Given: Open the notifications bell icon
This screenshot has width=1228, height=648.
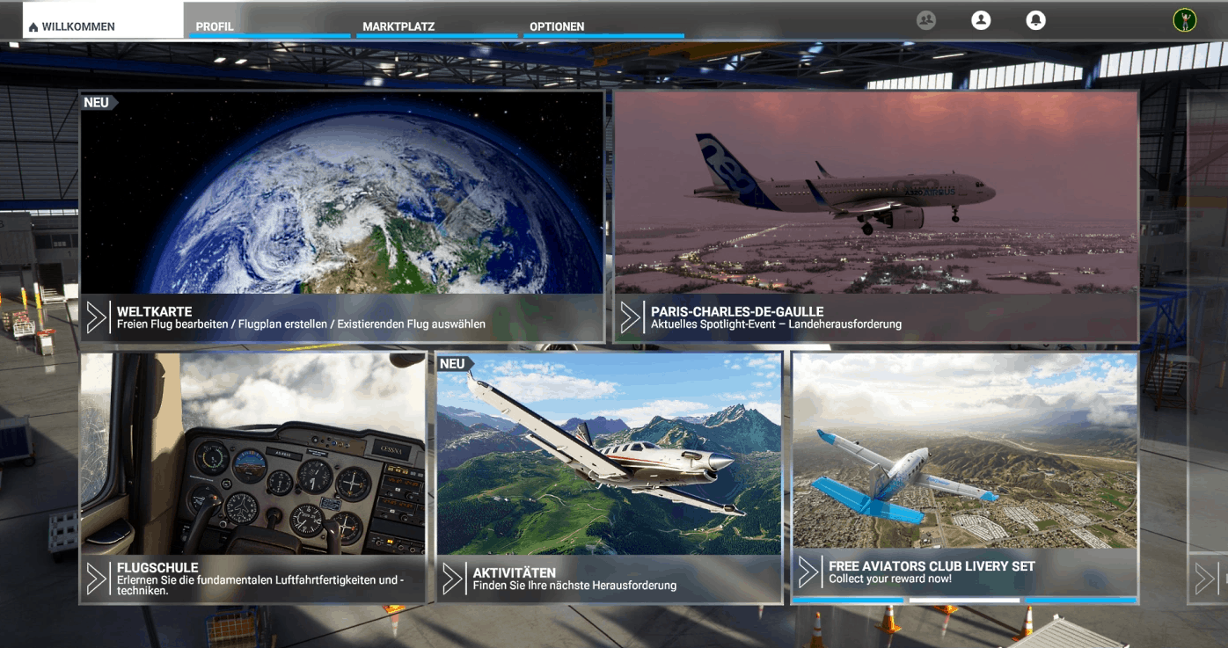Looking at the screenshot, I should (x=1036, y=20).
